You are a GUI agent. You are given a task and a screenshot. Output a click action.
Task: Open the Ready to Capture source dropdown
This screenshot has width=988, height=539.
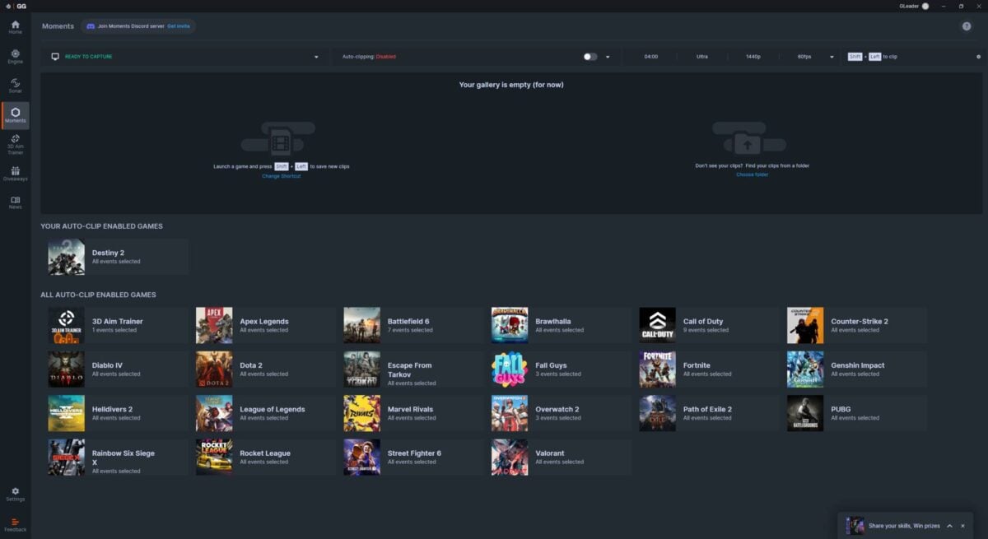316,57
